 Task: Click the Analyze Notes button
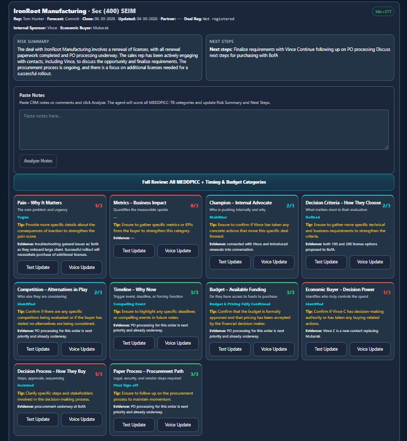coord(38,161)
